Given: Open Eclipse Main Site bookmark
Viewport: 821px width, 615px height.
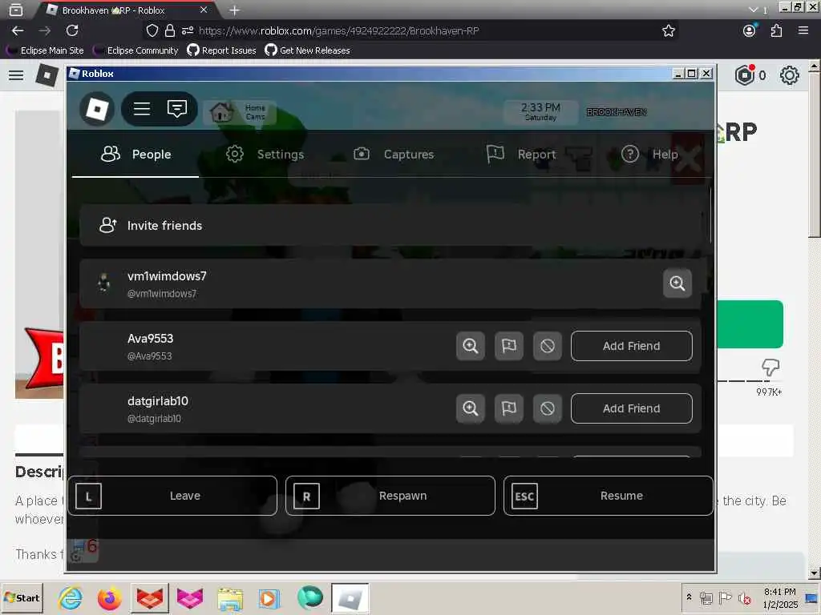Looking at the screenshot, I should tap(45, 50).
